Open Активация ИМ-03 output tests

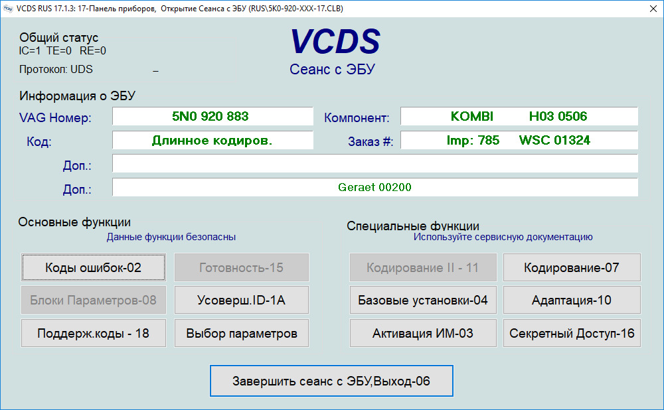pyautogui.click(x=422, y=333)
